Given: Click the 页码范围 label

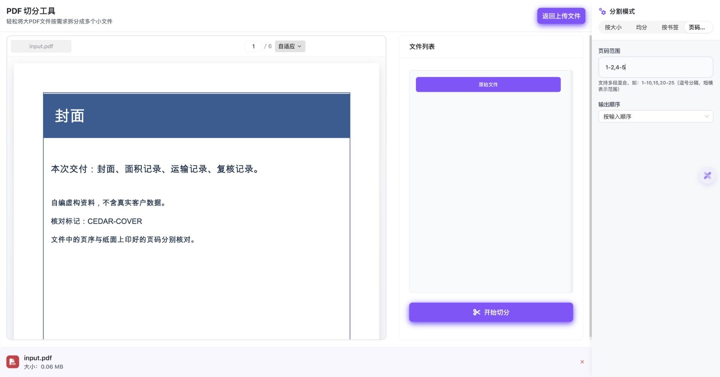Looking at the screenshot, I should [x=609, y=51].
